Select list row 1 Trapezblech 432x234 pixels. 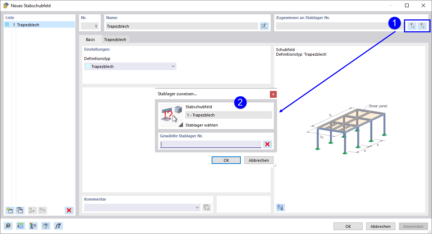[39, 25]
